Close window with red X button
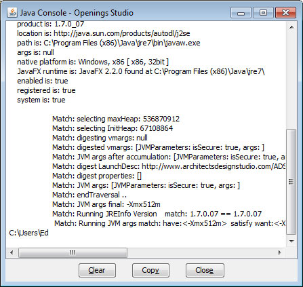303x287 pixels. coord(285,13)
